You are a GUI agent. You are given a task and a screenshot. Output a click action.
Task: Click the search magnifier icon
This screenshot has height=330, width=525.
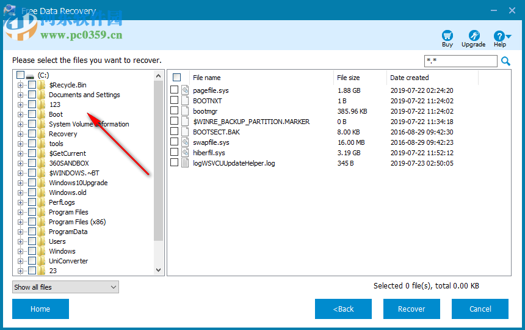505,61
